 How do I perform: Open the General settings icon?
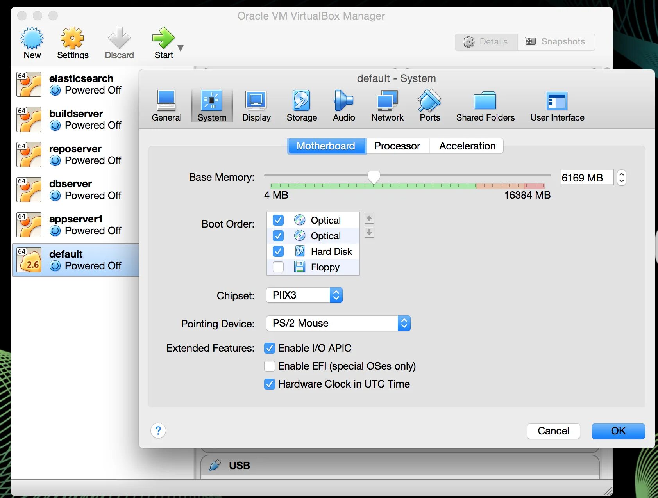tap(166, 105)
